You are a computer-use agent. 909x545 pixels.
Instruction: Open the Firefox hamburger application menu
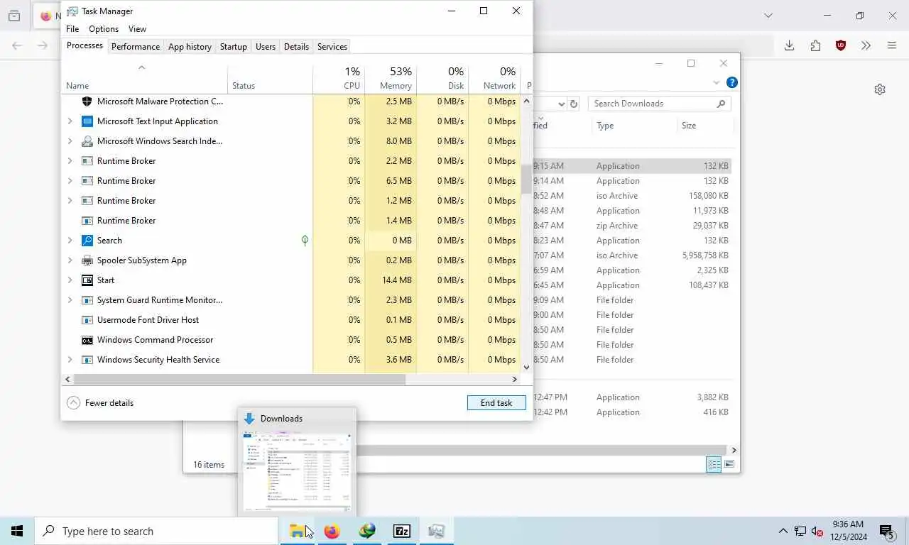coord(892,45)
